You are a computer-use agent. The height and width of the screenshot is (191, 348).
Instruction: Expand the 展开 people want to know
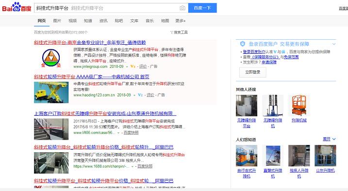click(329, 139)
